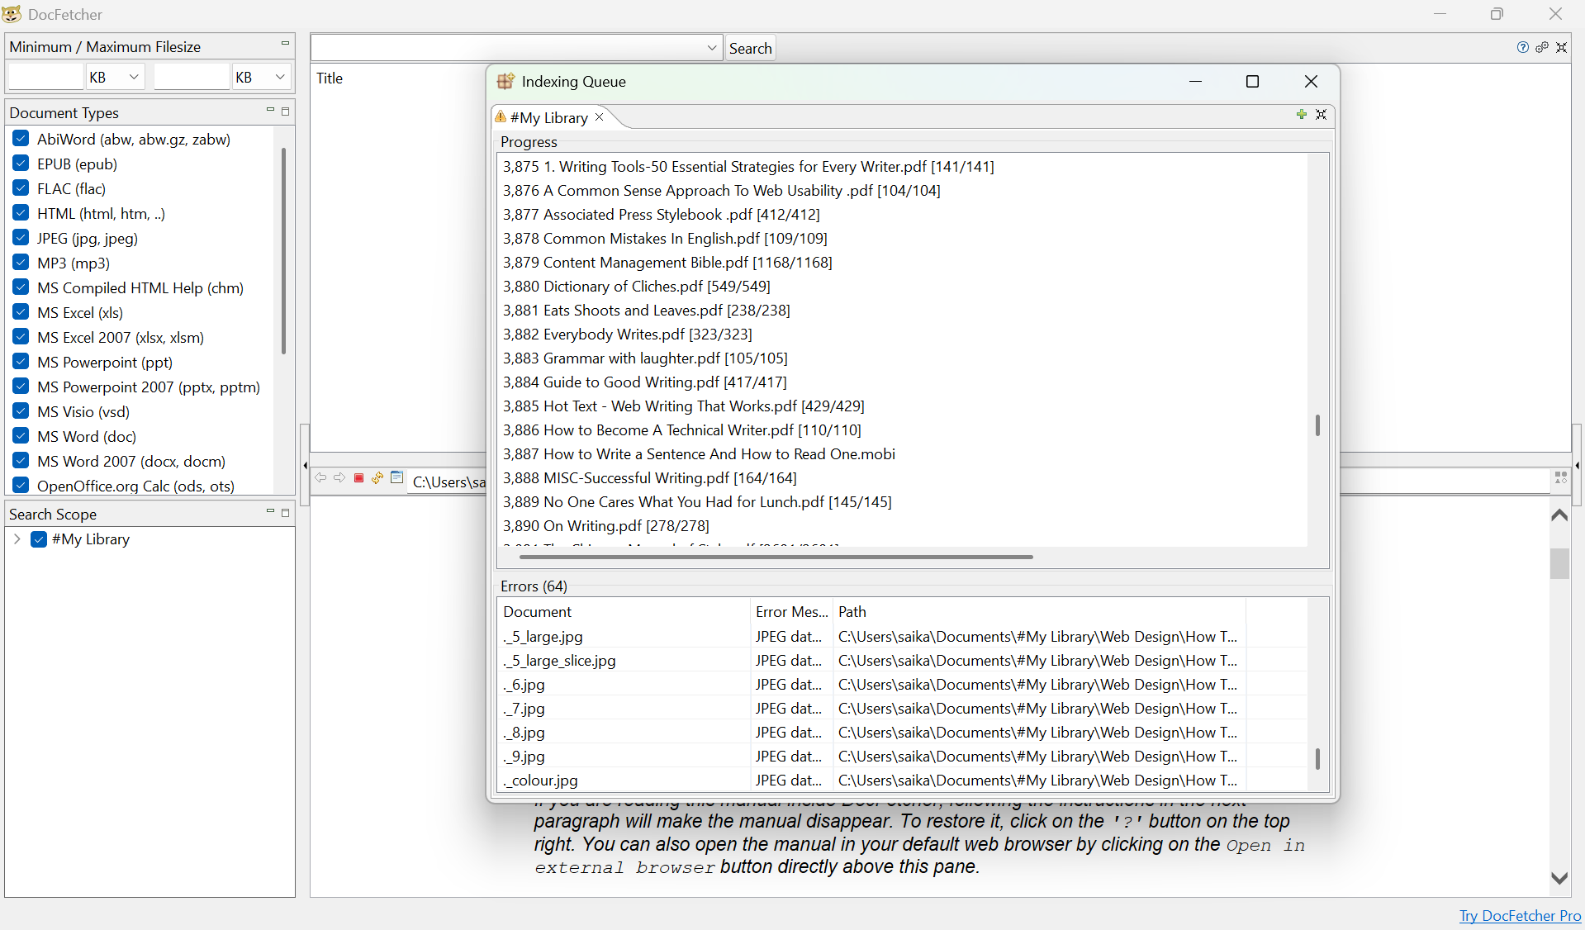Viewport: 1585px width, 930px height.
Task: Select the Eats Shoots and Leaves.pdf entry
Action: tap(647, 311)
